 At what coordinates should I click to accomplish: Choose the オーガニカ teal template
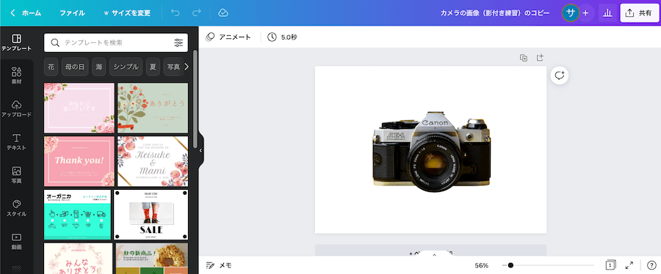pos(77,215)
